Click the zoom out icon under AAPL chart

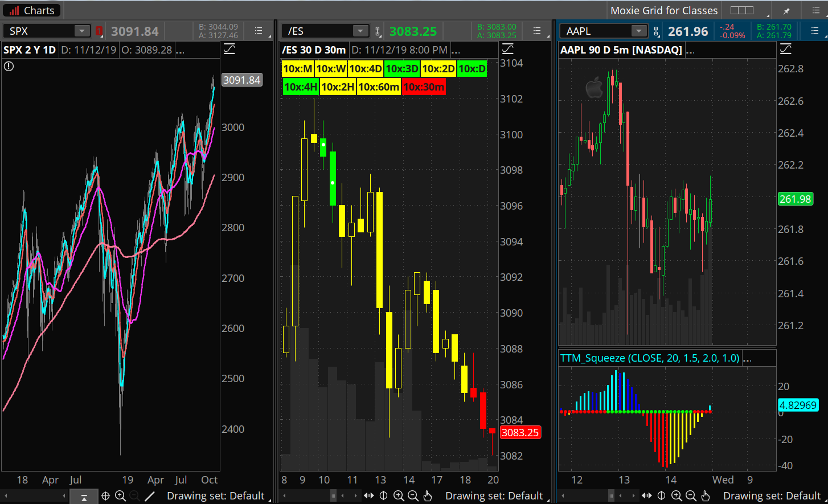(691, 496)
